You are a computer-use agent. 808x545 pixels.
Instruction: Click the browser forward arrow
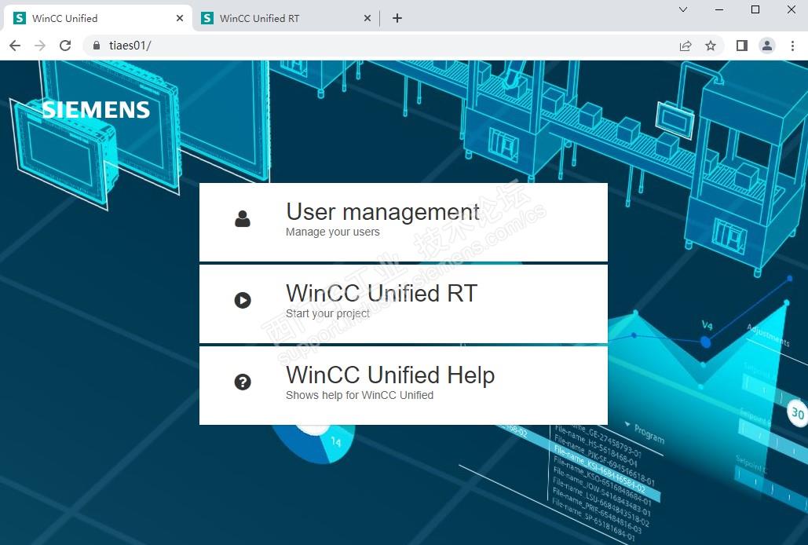pos(40,46)
